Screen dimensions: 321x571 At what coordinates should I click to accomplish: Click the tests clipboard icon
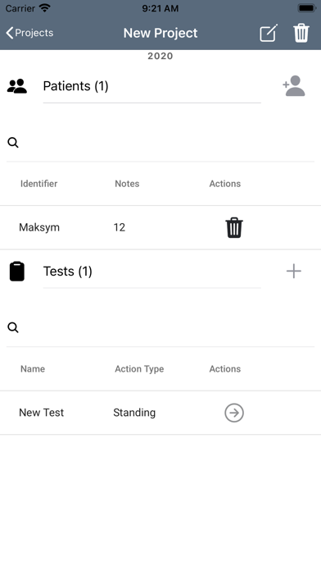17,272
